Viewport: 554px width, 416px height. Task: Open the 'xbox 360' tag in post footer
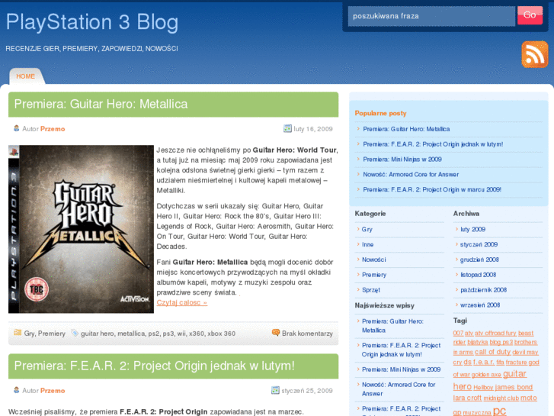coord(221,334)
